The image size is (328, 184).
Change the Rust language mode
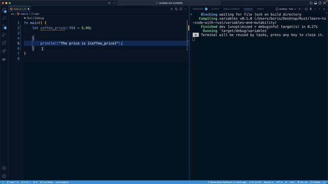(292, 182)
